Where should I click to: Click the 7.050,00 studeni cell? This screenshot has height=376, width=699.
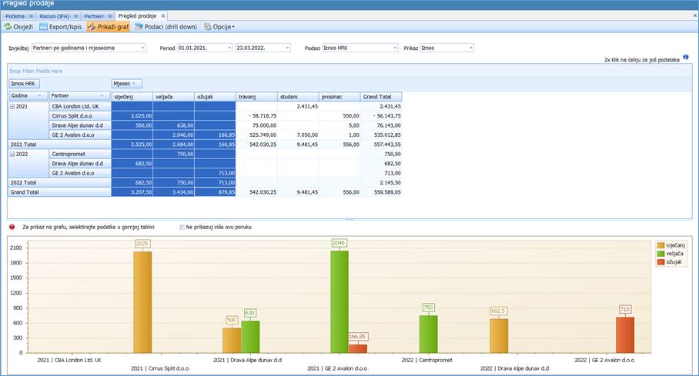point(298,135)
